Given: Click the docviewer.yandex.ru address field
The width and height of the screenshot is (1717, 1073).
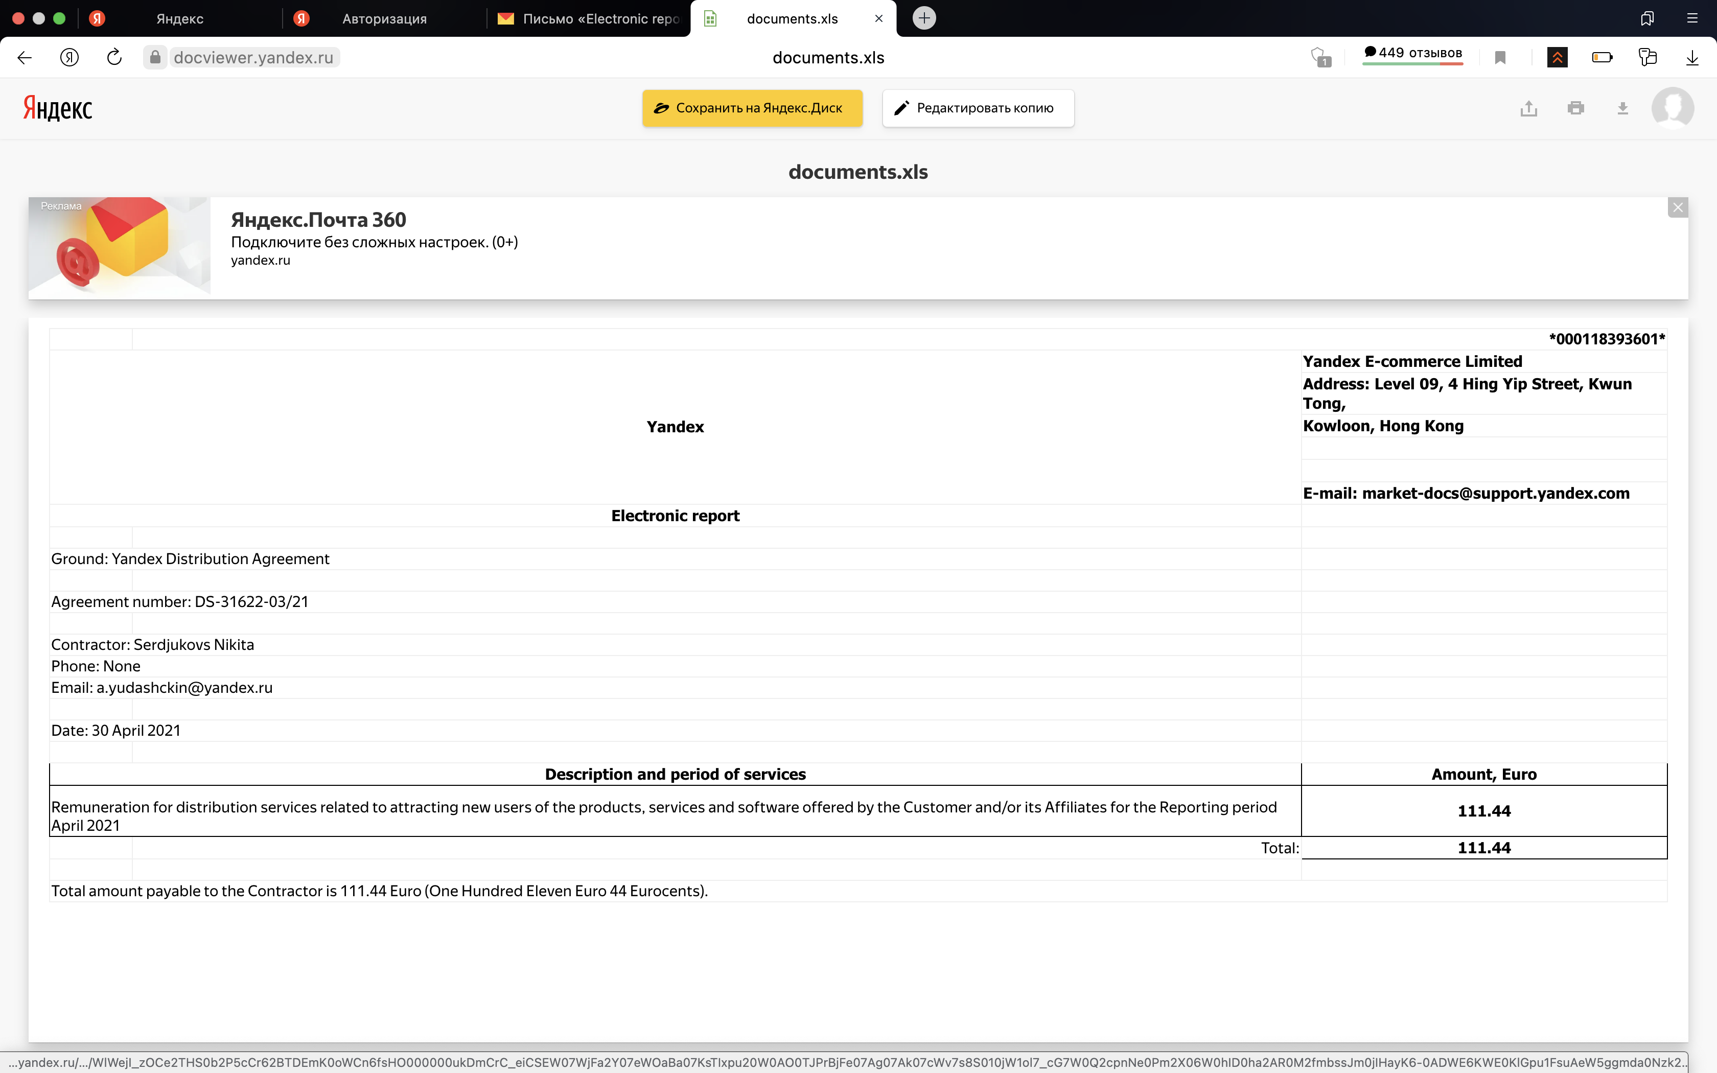Looking at the screenshot, I should point(253,57).
